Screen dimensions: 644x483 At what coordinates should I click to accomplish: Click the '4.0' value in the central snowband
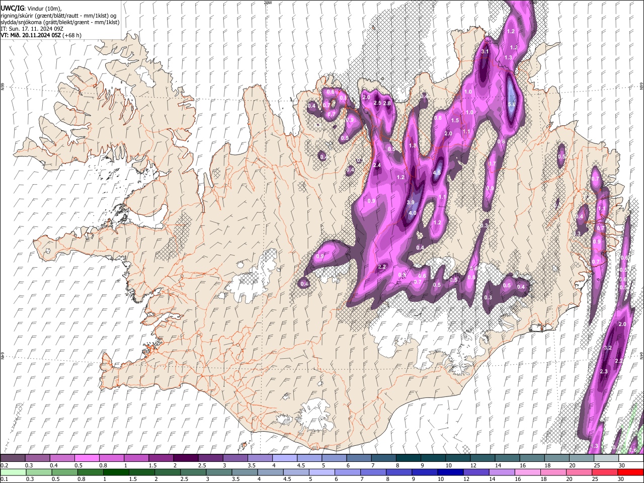tap(413, 213)
